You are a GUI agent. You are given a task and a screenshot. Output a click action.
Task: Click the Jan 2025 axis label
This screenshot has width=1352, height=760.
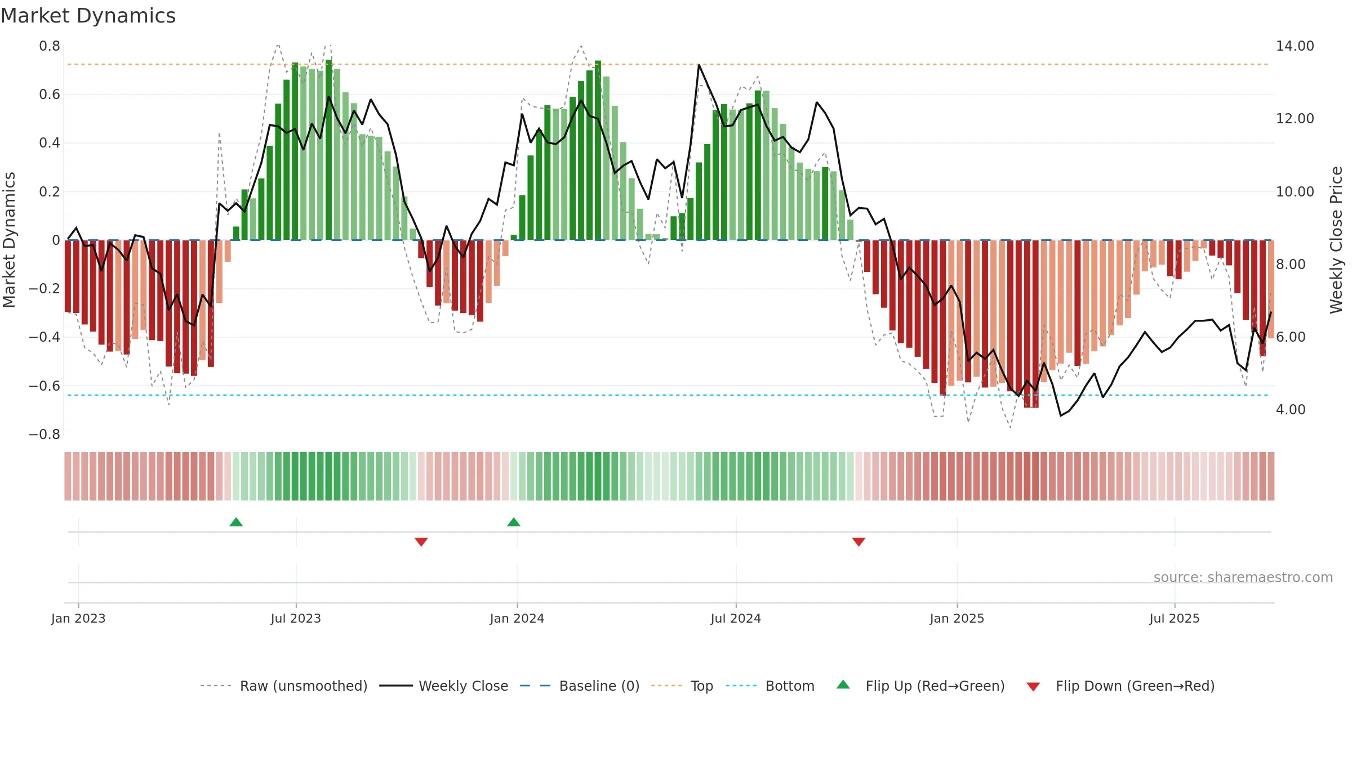(x=957, y=618)
